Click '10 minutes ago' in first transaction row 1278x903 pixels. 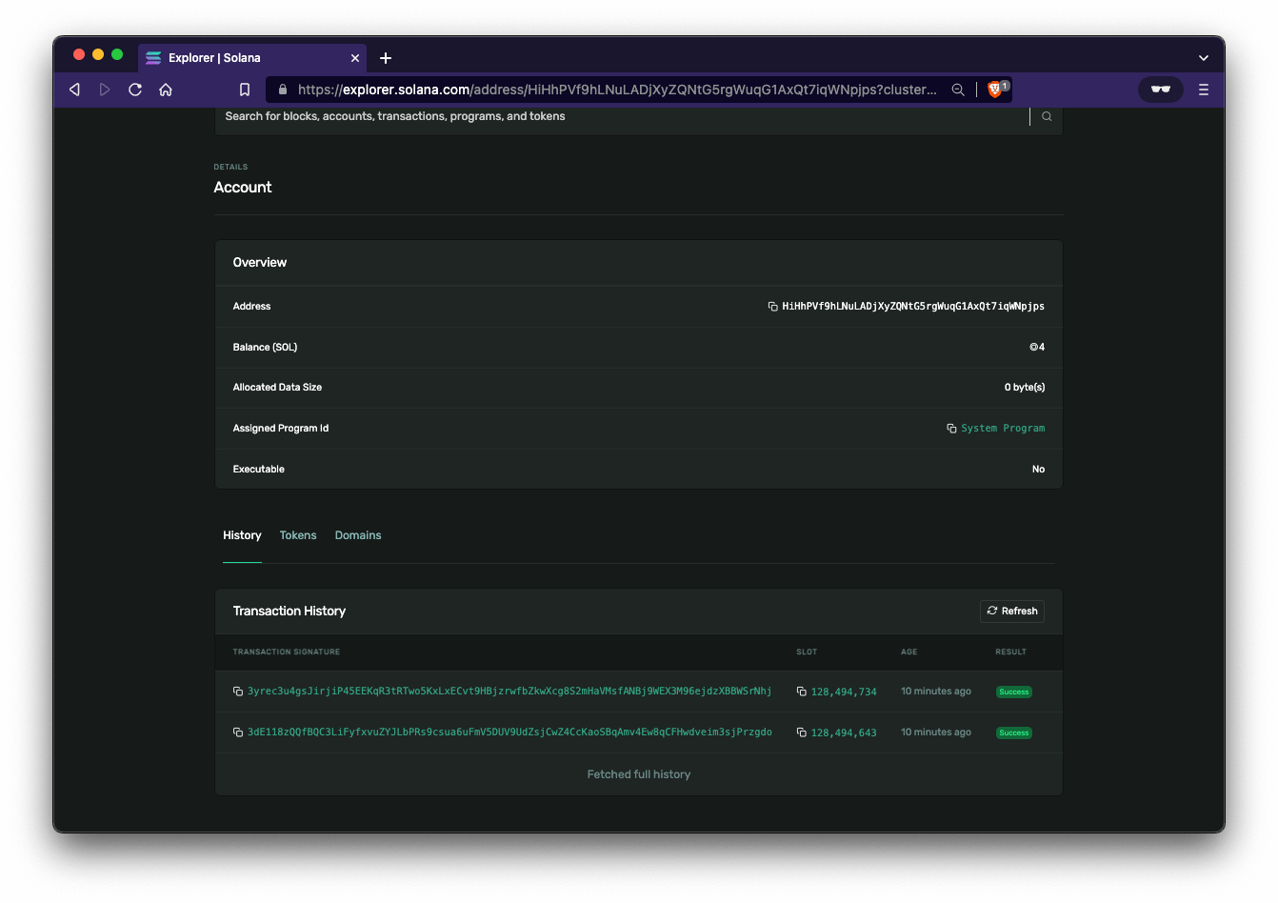tap(936, 692)
